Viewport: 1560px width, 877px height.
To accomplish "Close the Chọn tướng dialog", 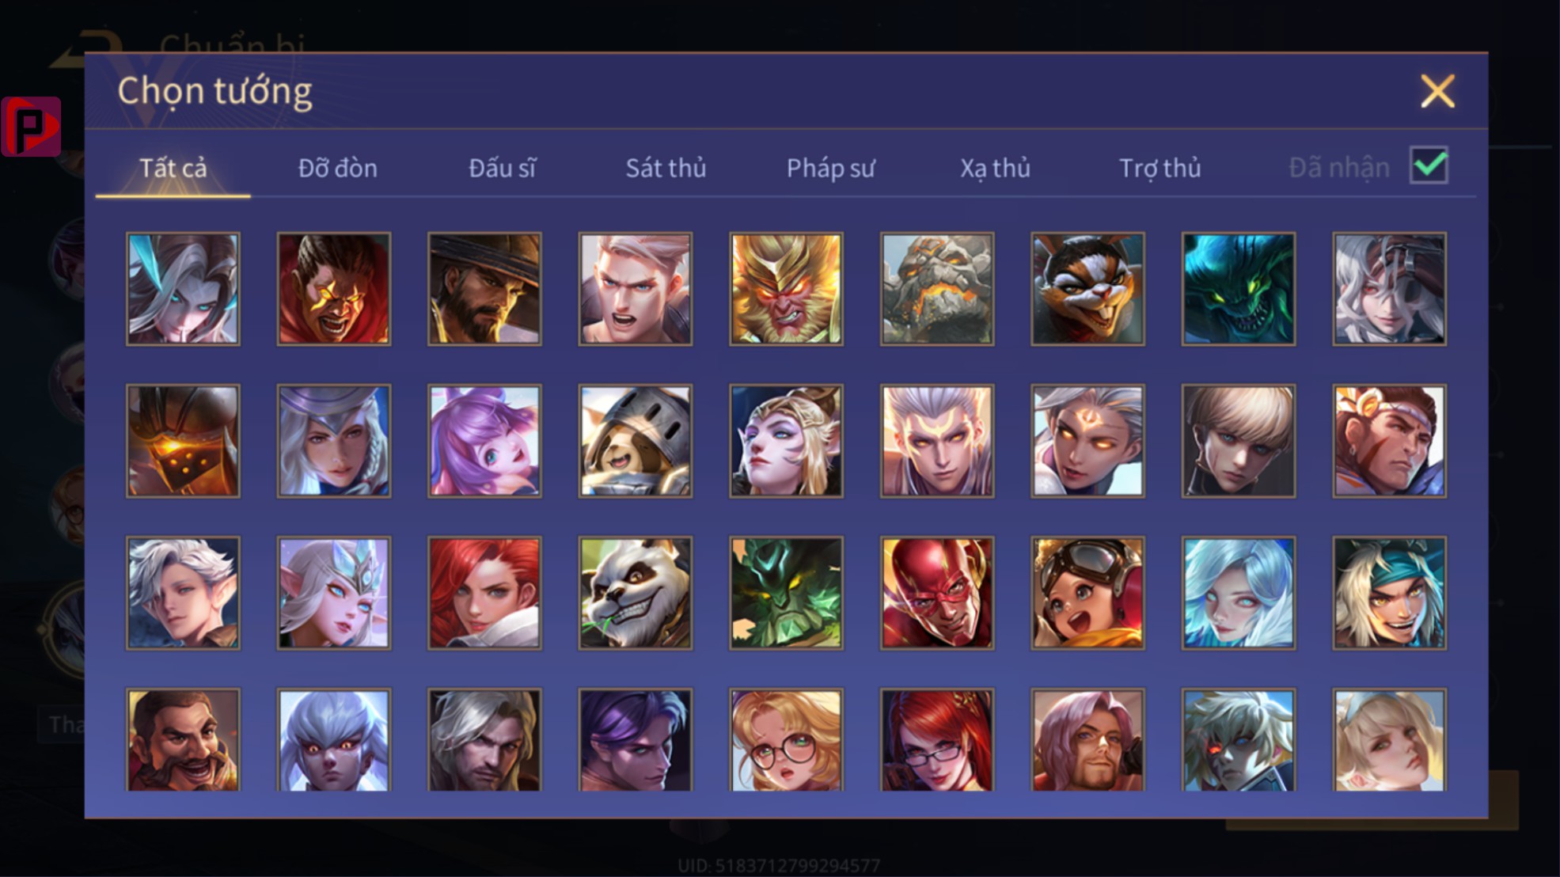I will (1437, 91).
